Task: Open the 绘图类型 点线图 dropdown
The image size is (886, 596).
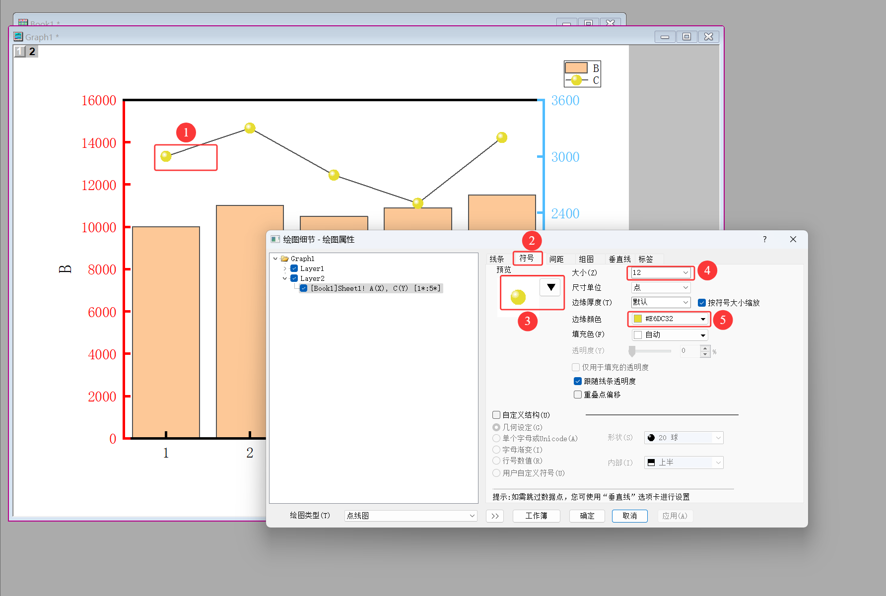Action: pyautogui.click(x=410, y=516)
